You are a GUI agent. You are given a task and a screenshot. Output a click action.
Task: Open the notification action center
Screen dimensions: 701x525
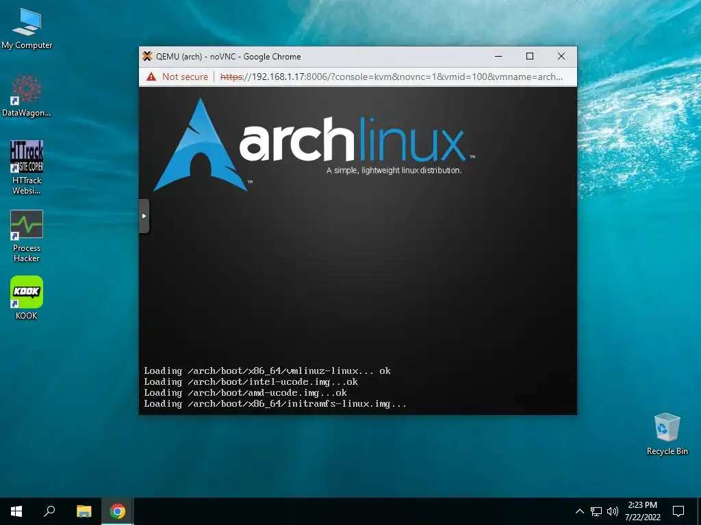678,511
